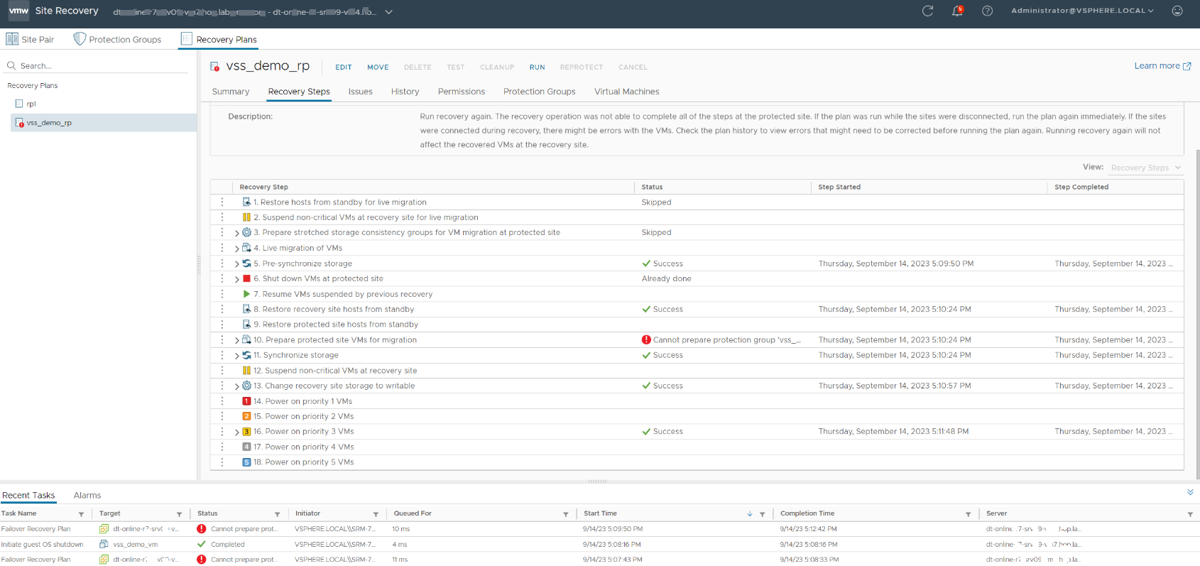Click the EDIT button
The height and width of the screenshot is (566, 1200).
pyautogui.click(x=344, y=67)
